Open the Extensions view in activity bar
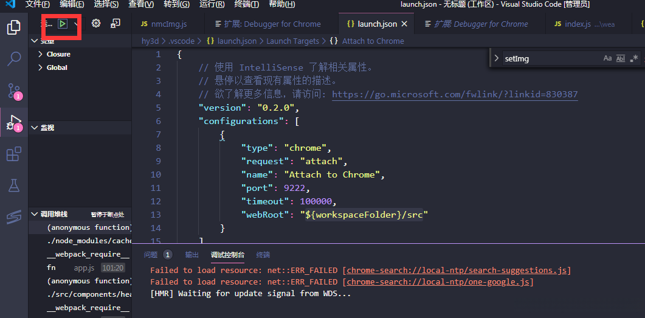Image resolution: width=645 pixels, height=318 pixels. [x=13, y=154]
